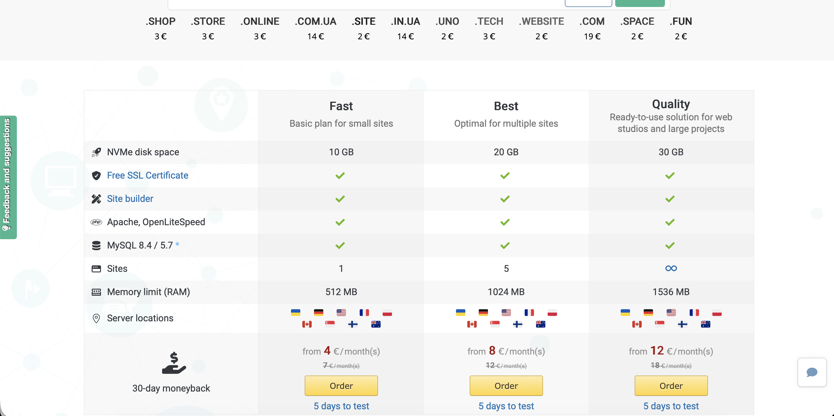Click Ukraine flag in Fast plan
This screenshot has width=834, height=416.
295,312
